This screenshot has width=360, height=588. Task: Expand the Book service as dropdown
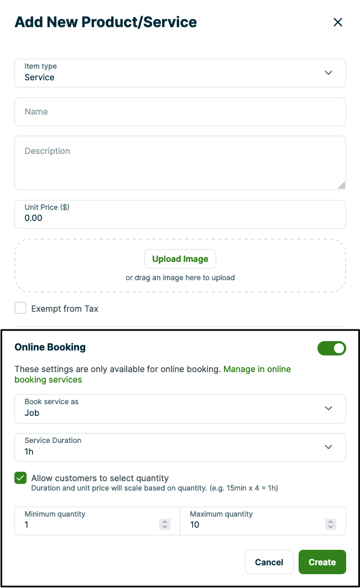180,409
